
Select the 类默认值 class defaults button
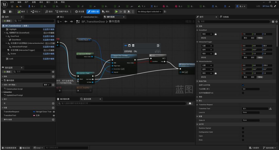(93, 12)
